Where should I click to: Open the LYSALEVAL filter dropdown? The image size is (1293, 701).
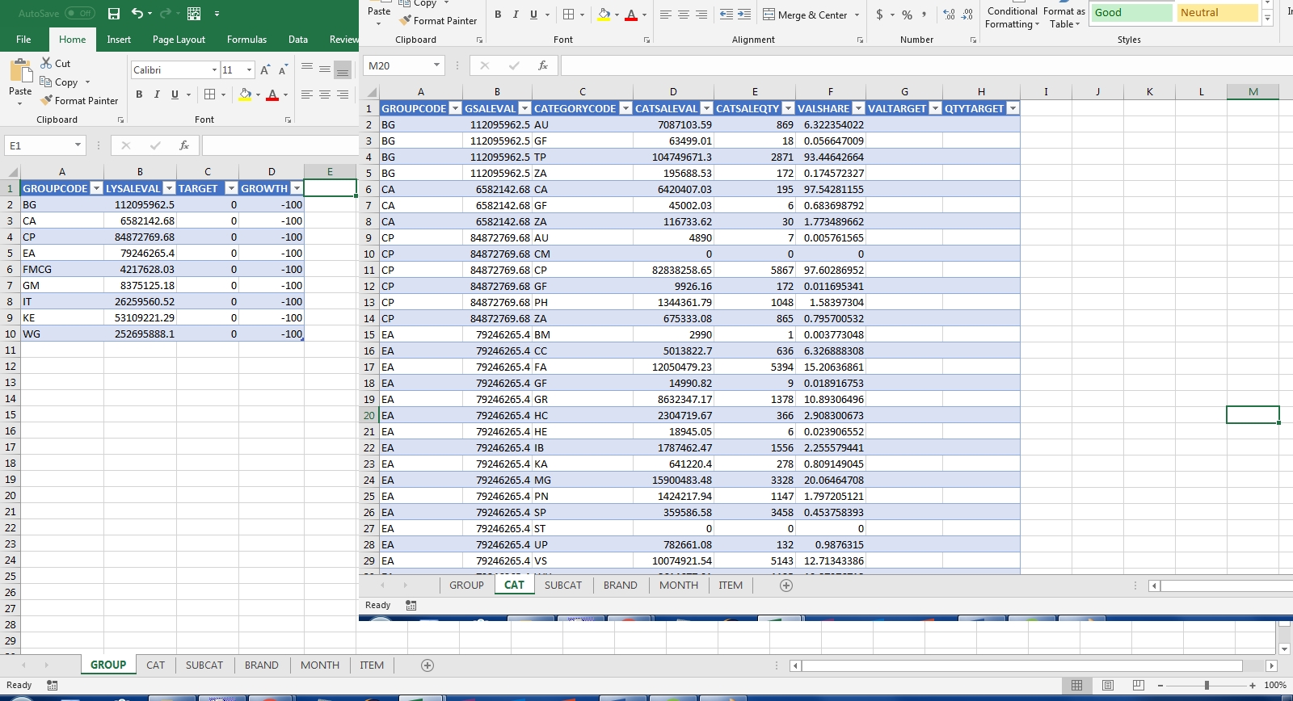click(x=169, y=188)
